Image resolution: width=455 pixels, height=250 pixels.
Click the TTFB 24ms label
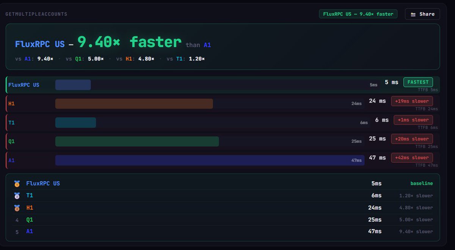427,109
